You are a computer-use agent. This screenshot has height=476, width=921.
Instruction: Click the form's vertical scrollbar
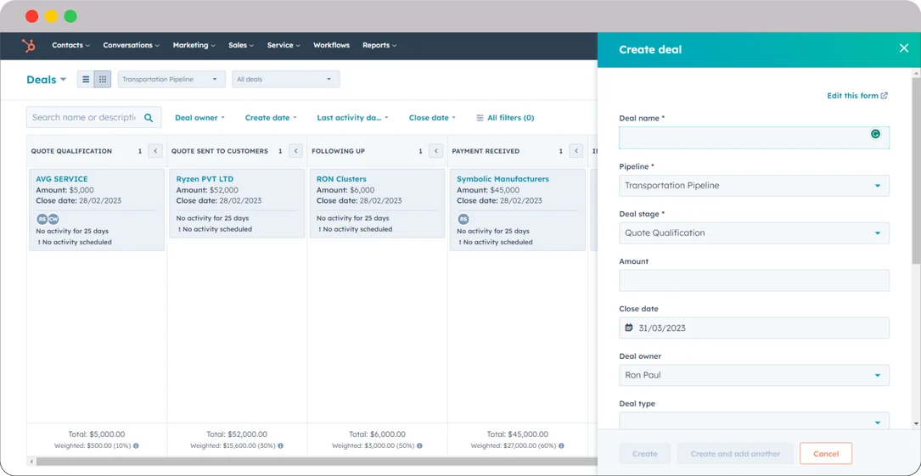tap(916, 171)
